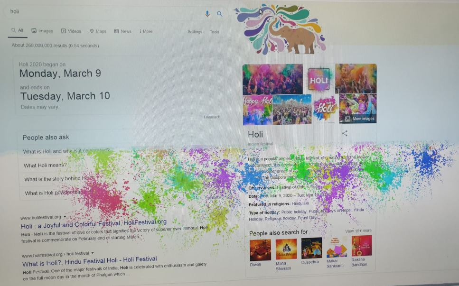Open dropdown arrow next to www.holifestival.org
Viewport: 459px width, 286px height.
click(x=65, y=217)
